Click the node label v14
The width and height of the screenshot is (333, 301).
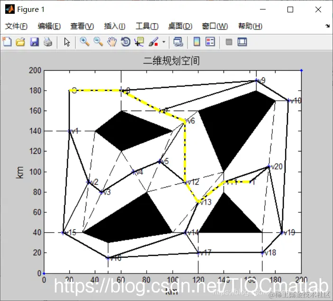coord(193,233)
